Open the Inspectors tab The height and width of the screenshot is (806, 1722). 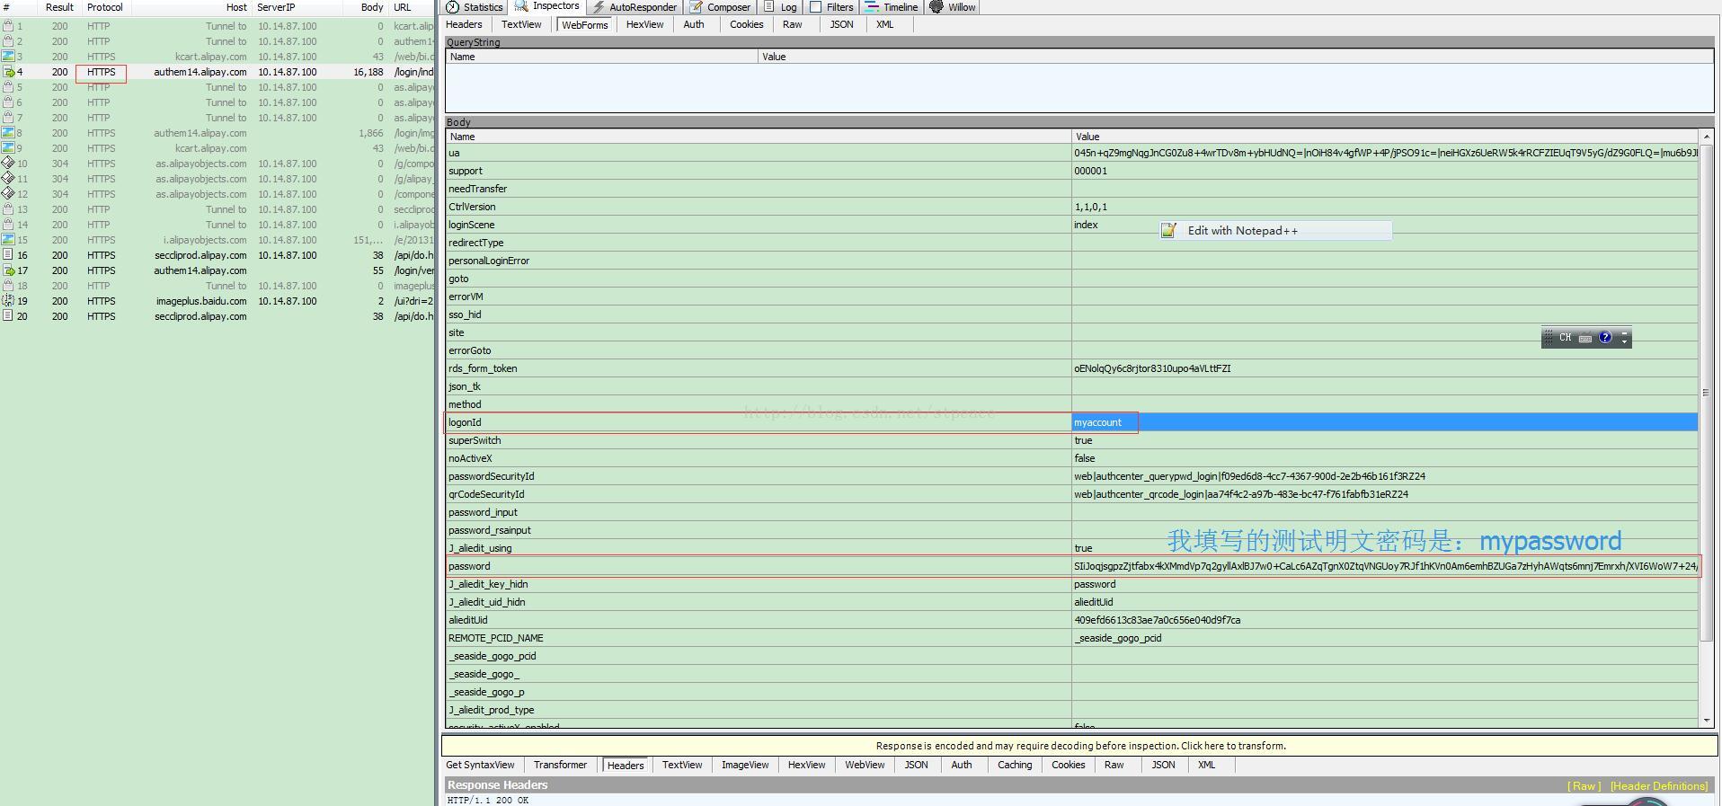coord(547,6)
